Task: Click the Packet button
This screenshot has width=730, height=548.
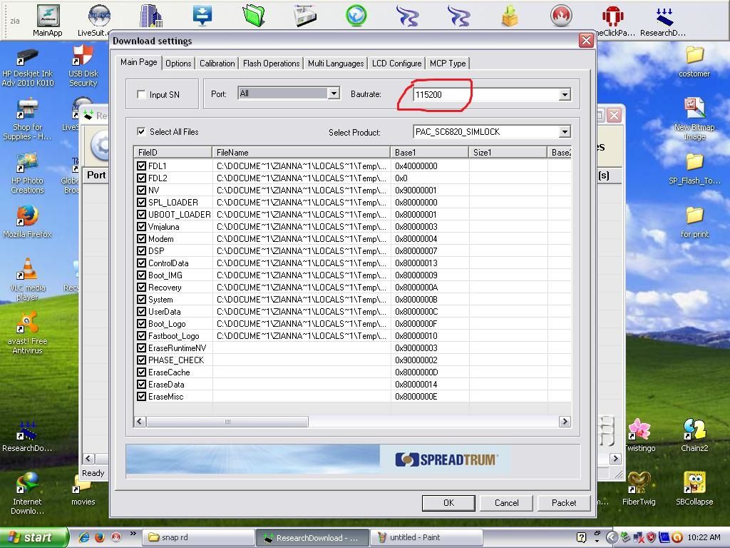Action: (563, 503)
